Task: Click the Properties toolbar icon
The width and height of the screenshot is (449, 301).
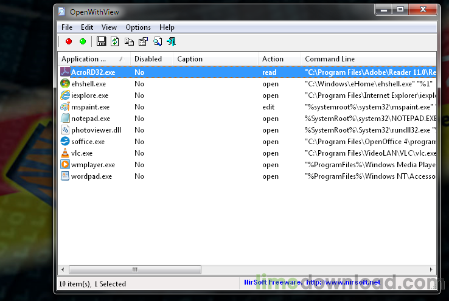Action: point(143,41)
